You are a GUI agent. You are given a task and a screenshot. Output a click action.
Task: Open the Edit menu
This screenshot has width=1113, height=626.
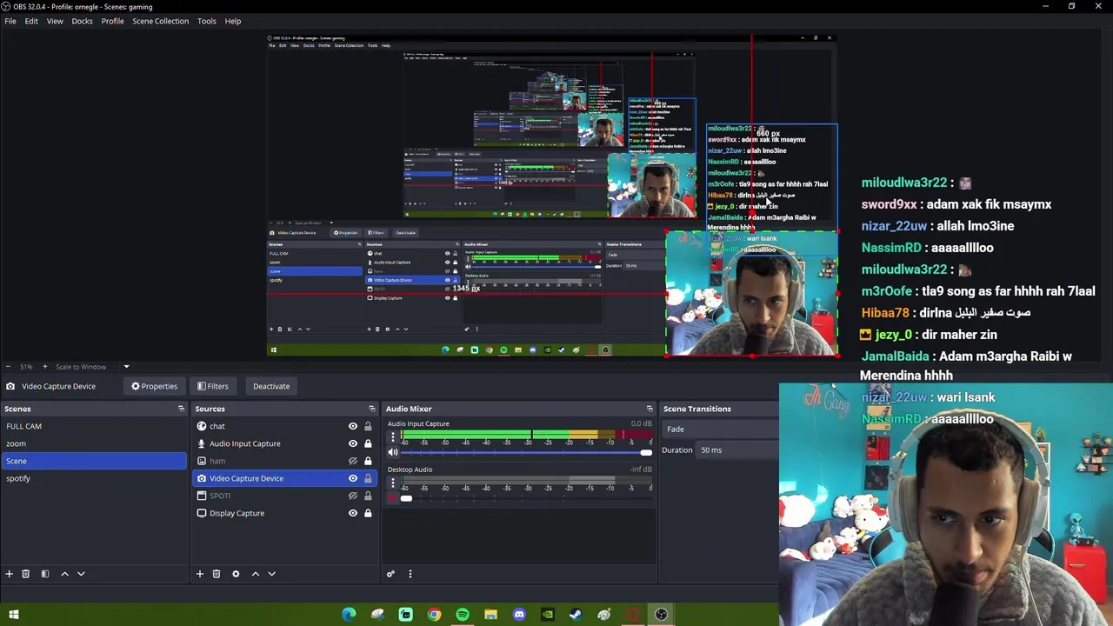(31, 21)
